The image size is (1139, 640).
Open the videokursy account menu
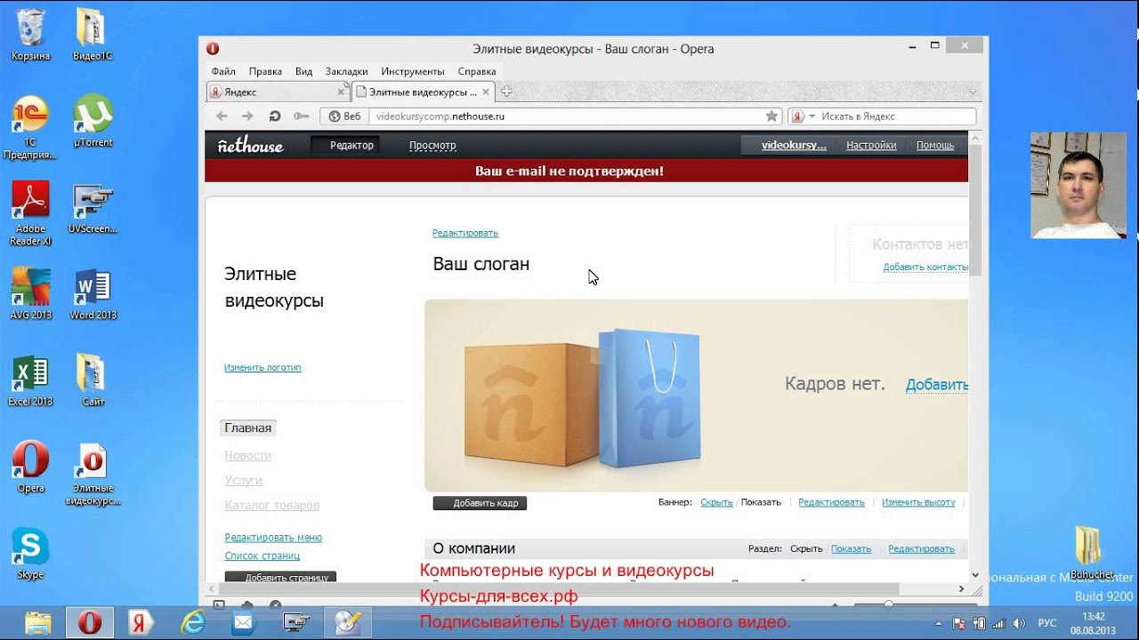point(794,145)
